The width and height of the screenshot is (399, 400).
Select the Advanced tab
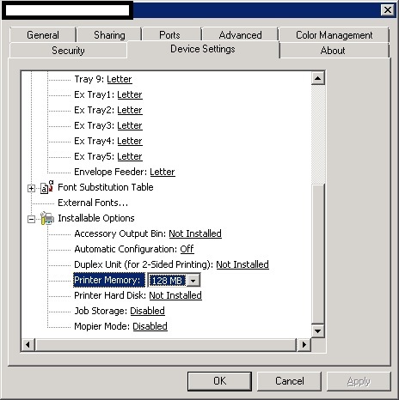[240, 35]
